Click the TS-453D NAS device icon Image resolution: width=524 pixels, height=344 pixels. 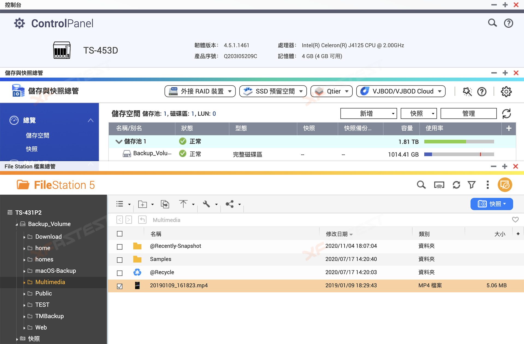click(62, 50)
